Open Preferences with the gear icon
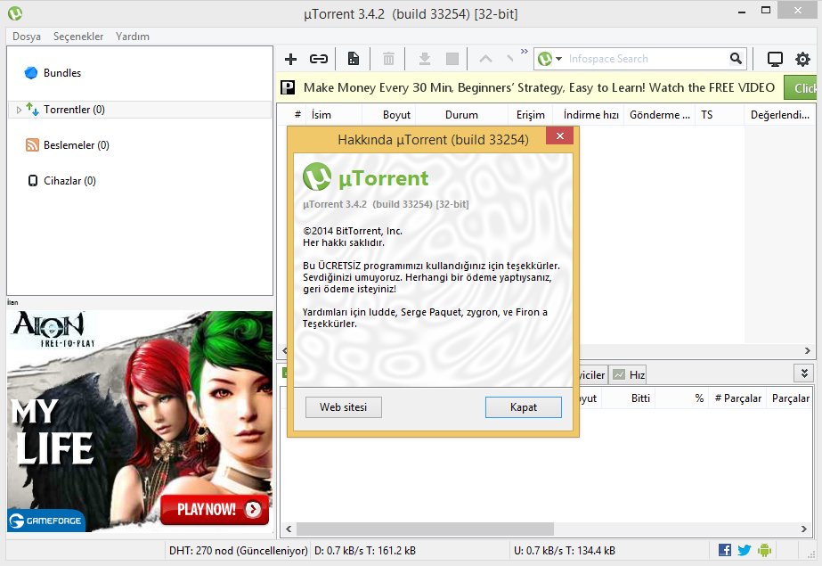This screenshot has height=566, width=822. point(802,59)
